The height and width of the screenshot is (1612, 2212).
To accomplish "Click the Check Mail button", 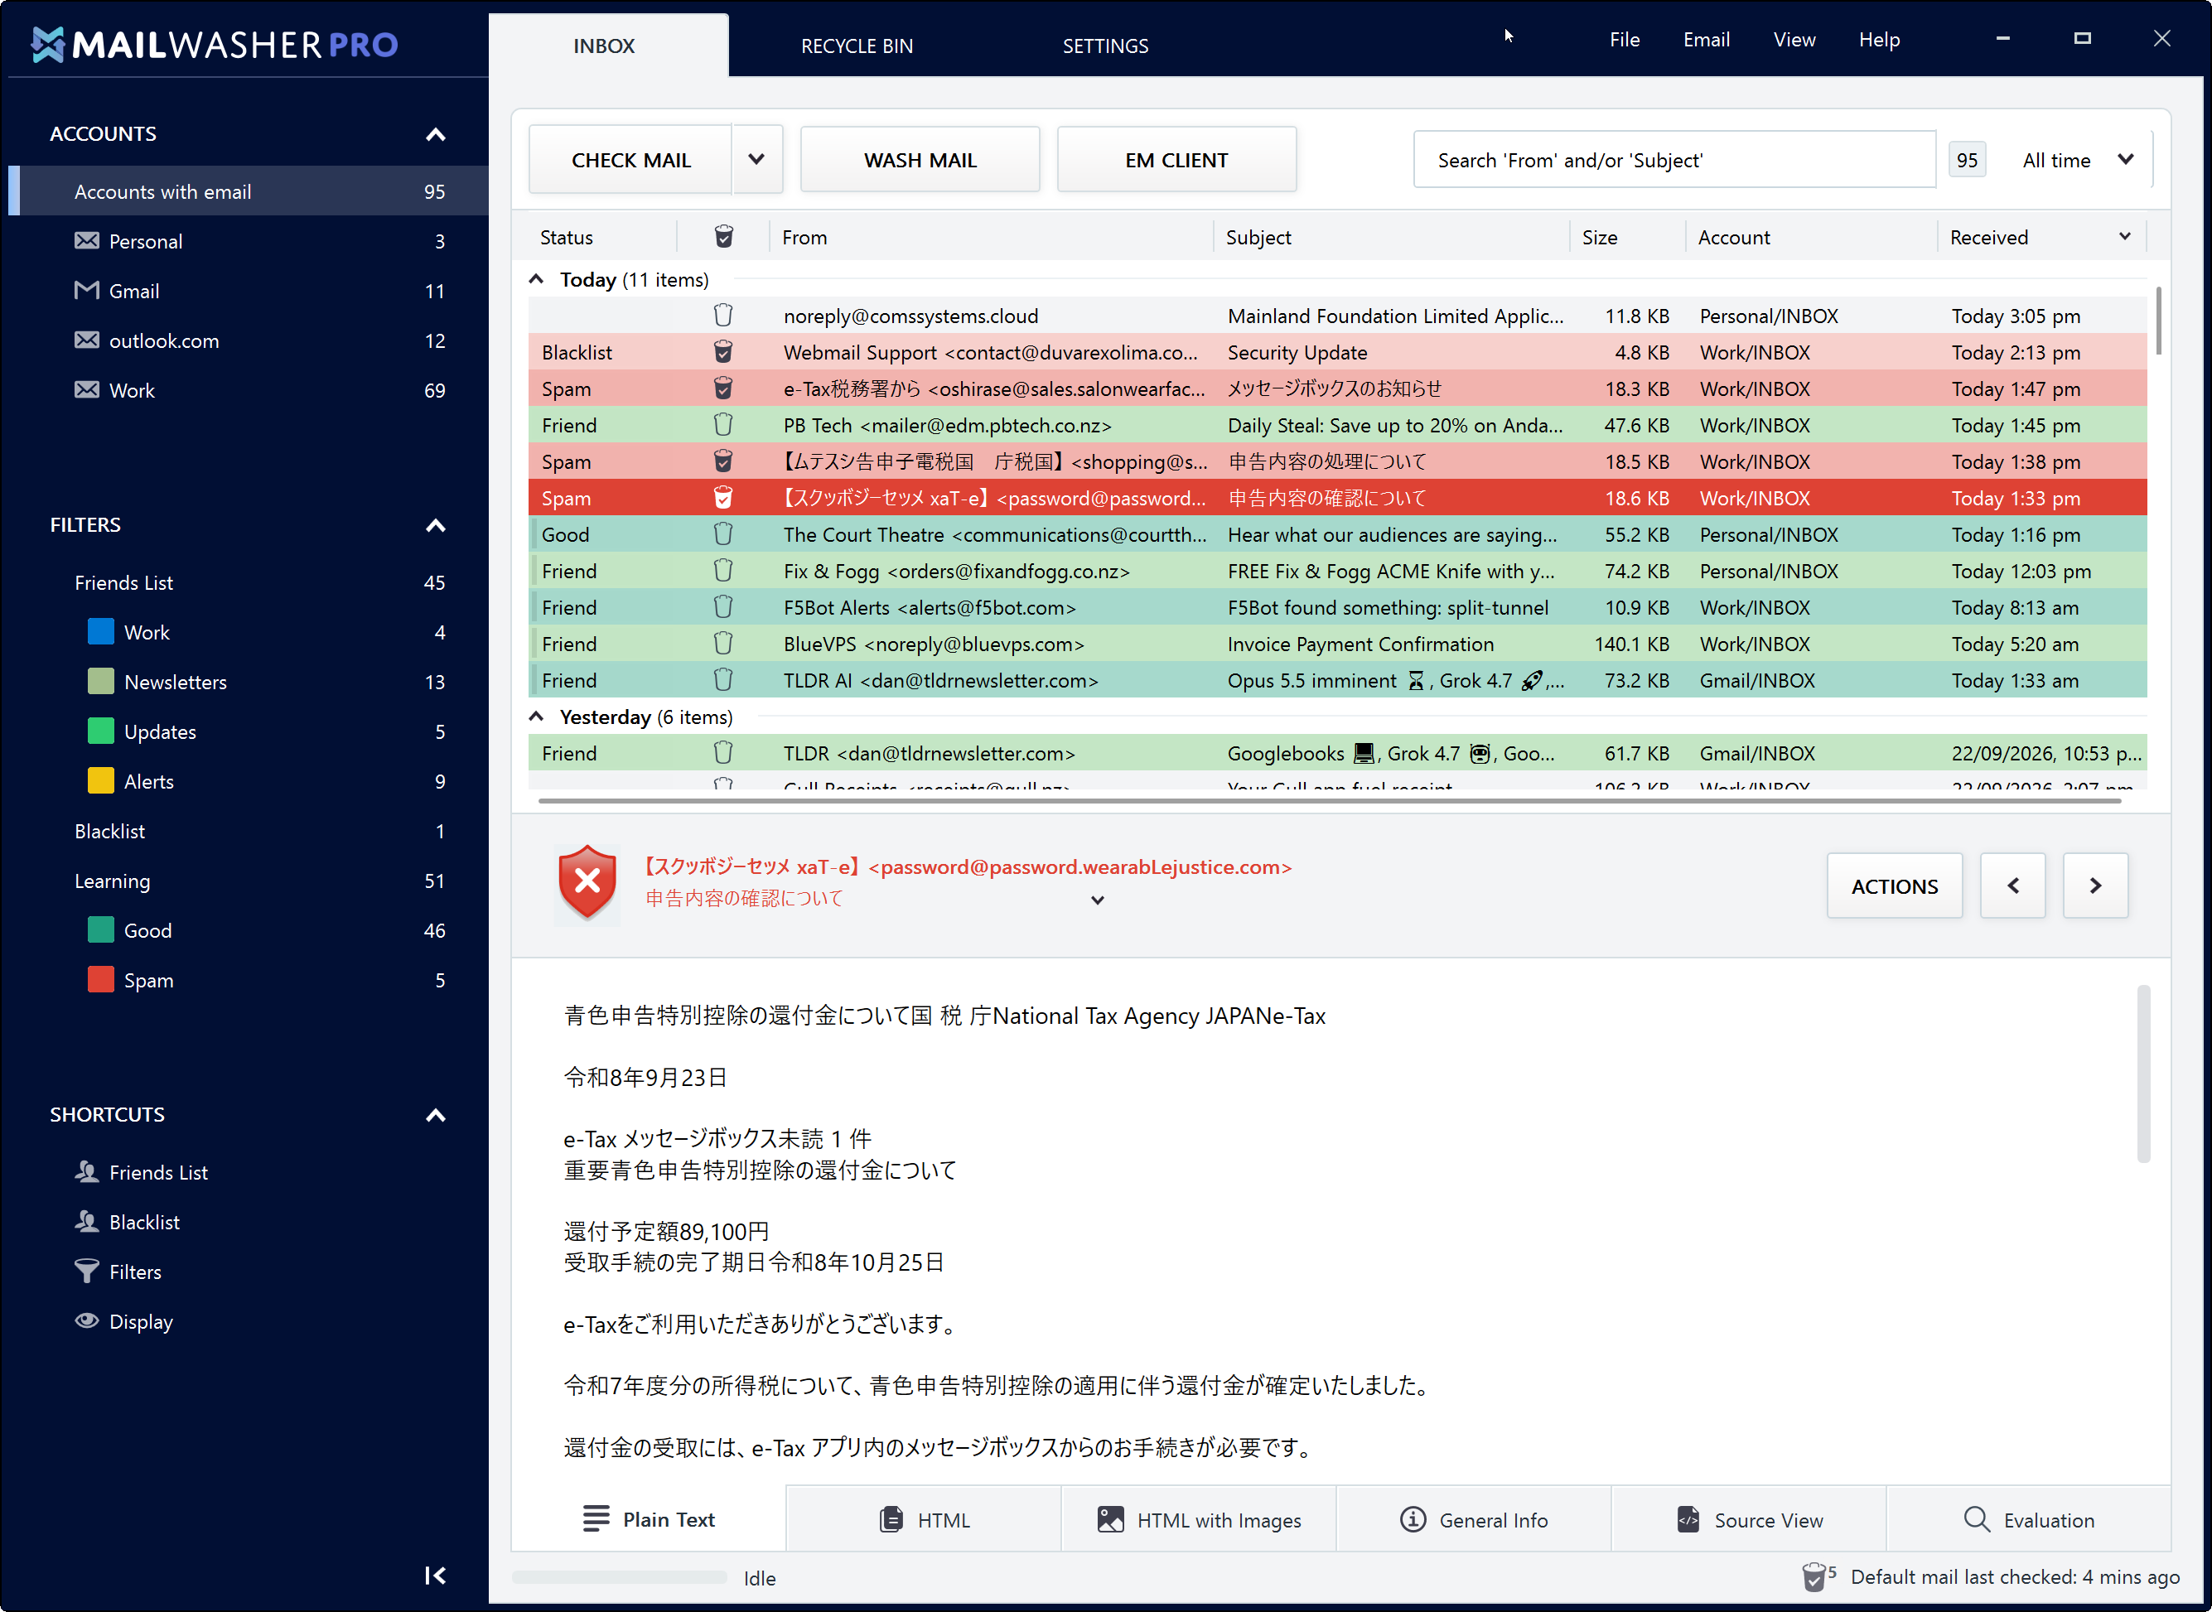I will [631, 159].
